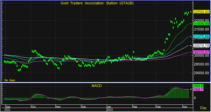Select the magenta 30175.07 moving average label
Screen dimensions: 211x112
(x=201, y=52)
